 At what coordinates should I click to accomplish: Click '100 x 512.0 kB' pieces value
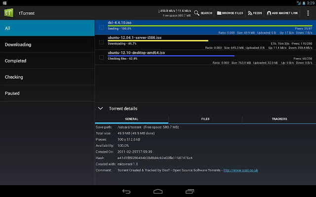pos(129,139)
